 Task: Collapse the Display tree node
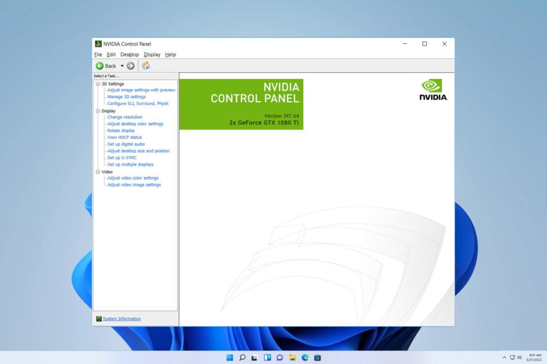point(98,111)
